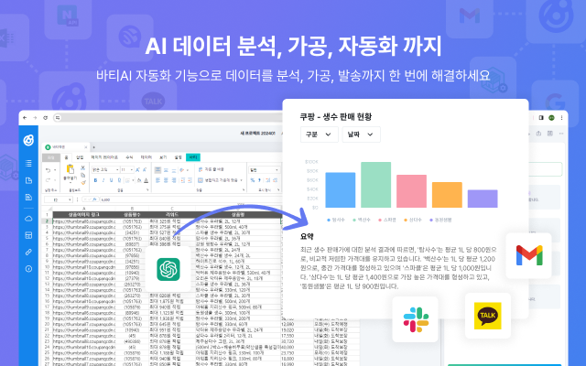The image size is (586, 366).
Task: Align text right in the ribbon
Action: tap(174, 180)
